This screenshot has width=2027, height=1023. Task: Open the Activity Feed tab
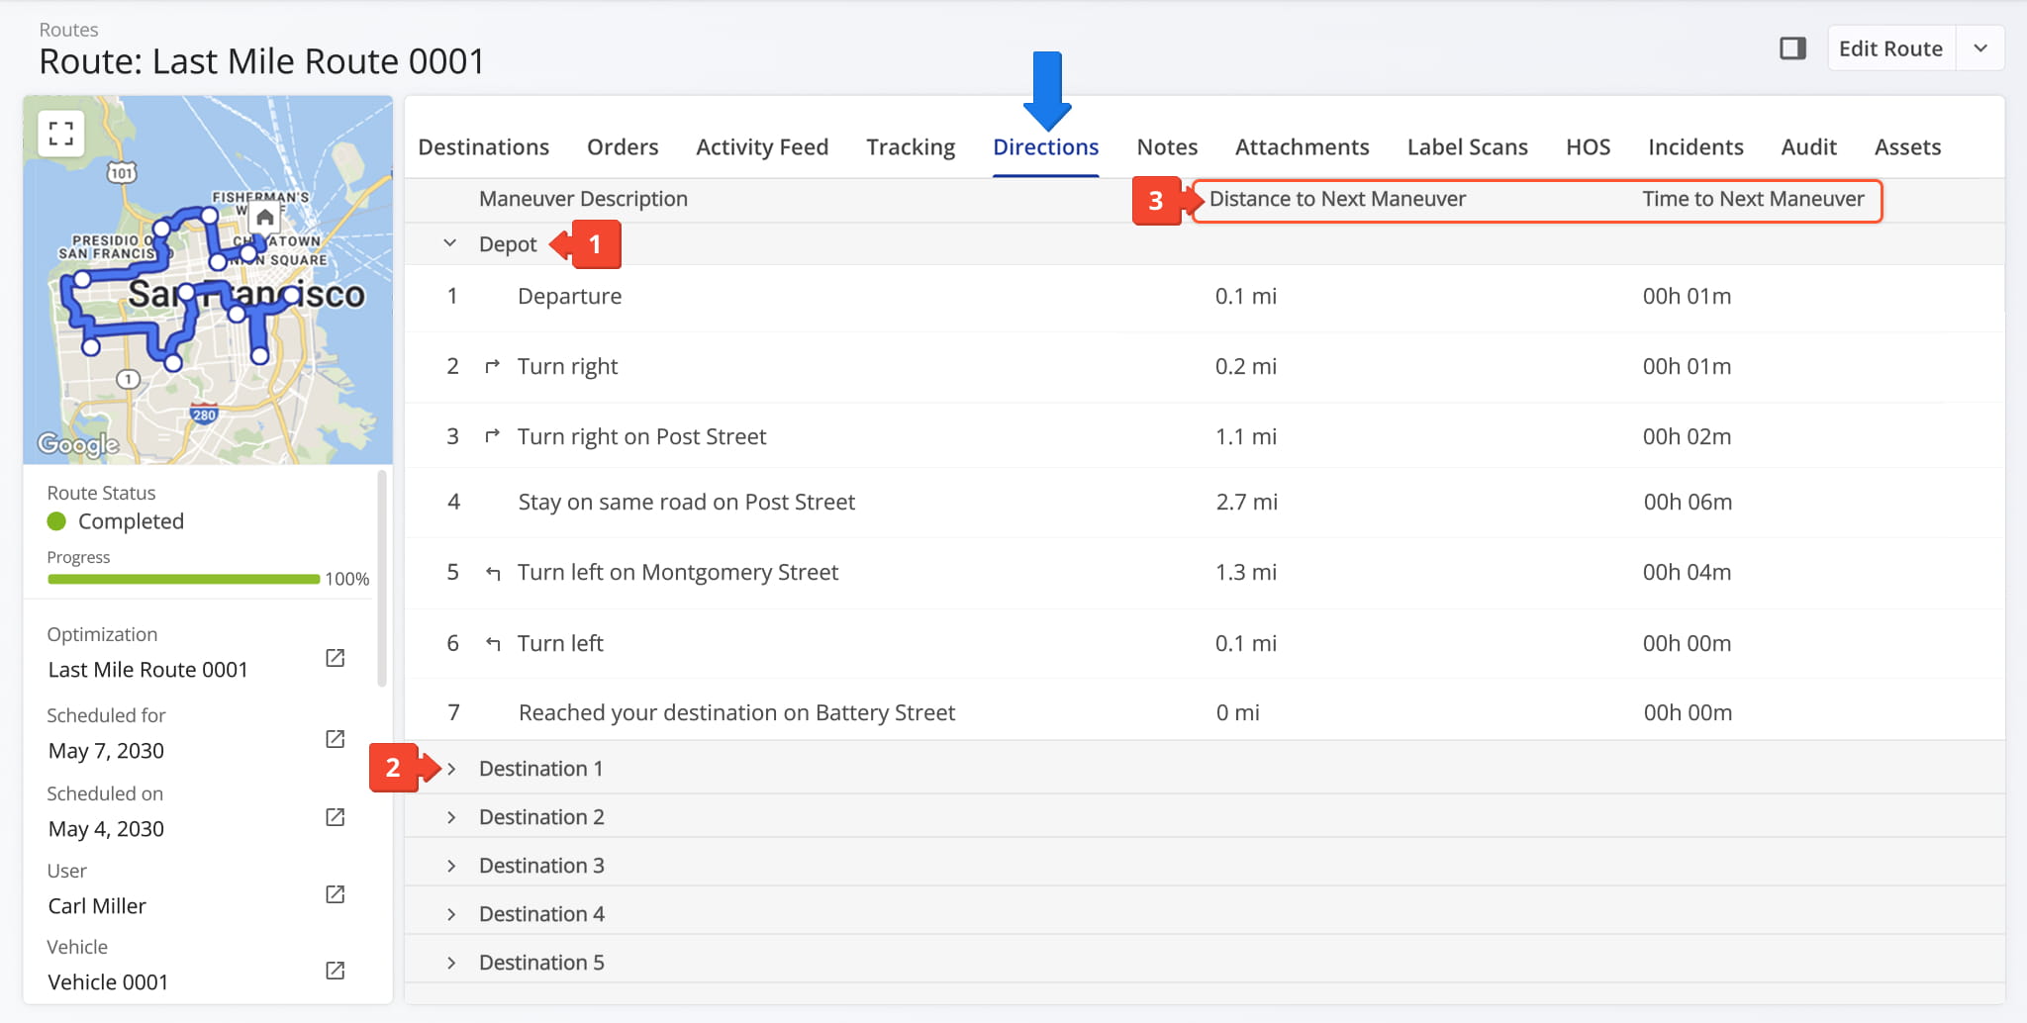click(x=762, y=147)
